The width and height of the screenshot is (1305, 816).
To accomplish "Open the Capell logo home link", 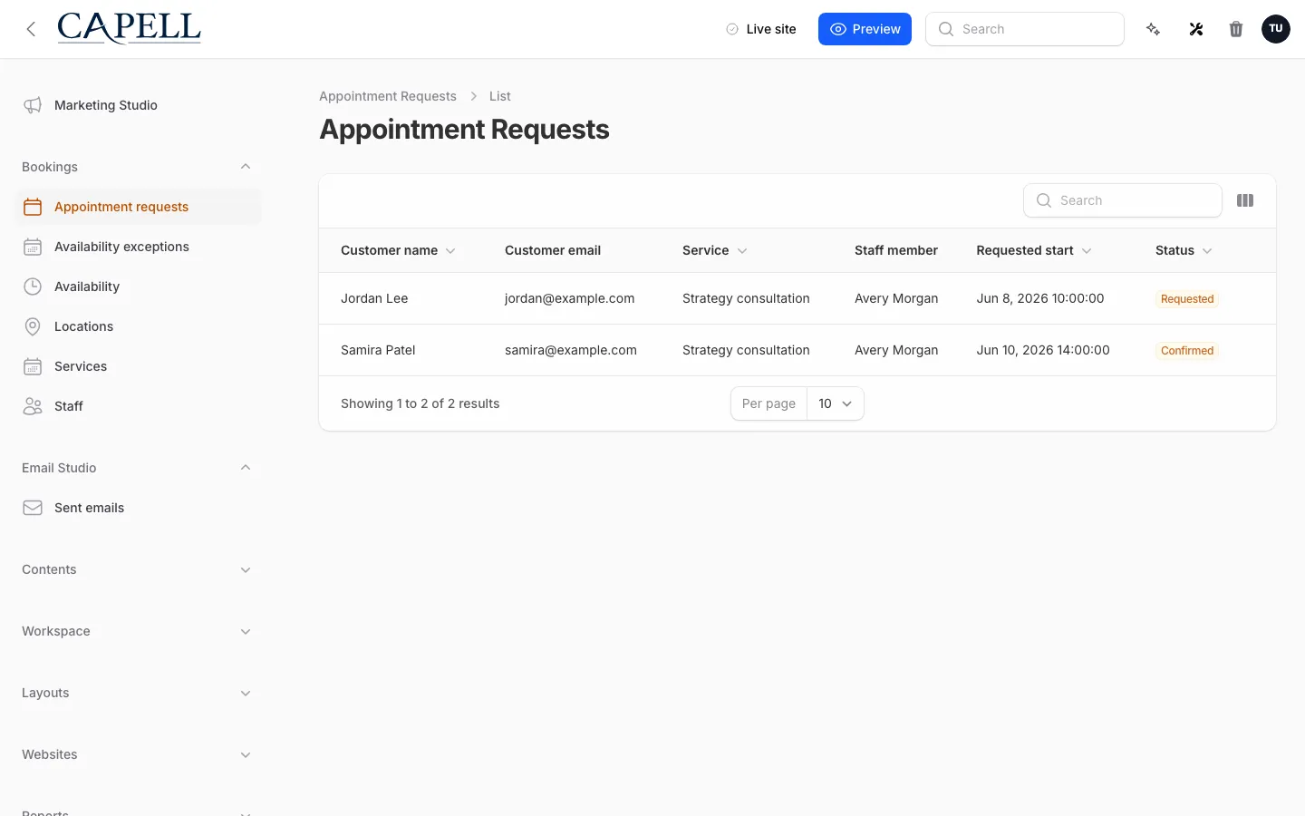I will click(130, 28).
